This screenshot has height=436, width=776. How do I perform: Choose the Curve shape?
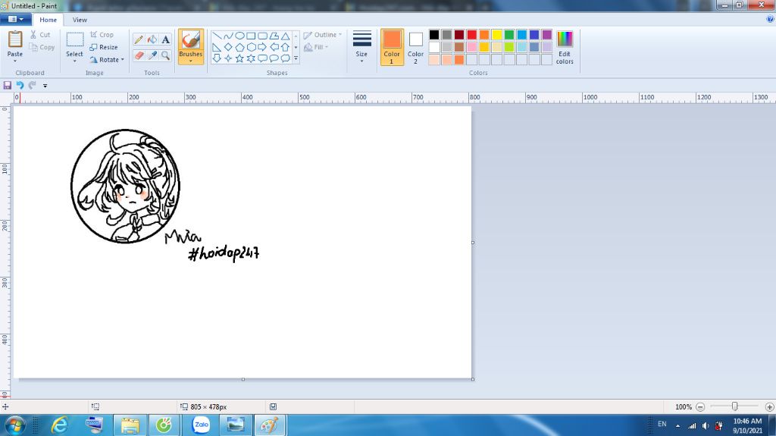point(228,36)
